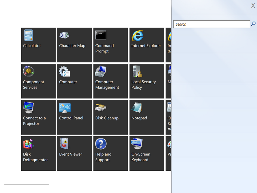The height and width of the screenshot is (193, 257).
Task: Click the horizontal scrollbar thumb
Action: [x=27, y=184]
